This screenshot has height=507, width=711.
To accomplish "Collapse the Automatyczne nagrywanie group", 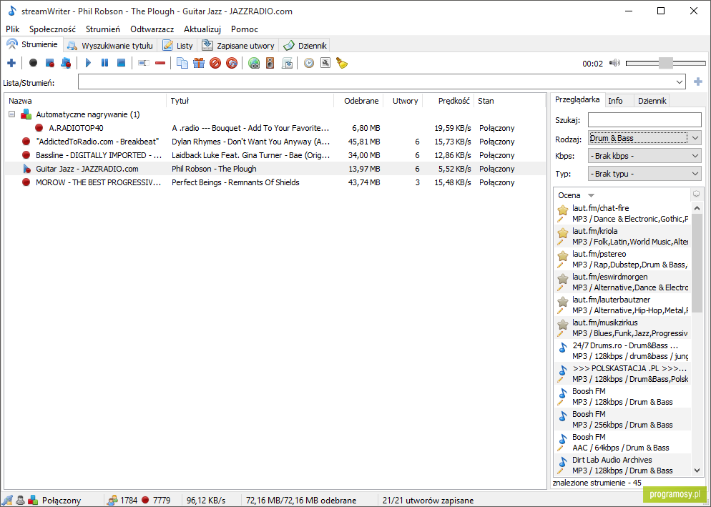I will point(12,114).
